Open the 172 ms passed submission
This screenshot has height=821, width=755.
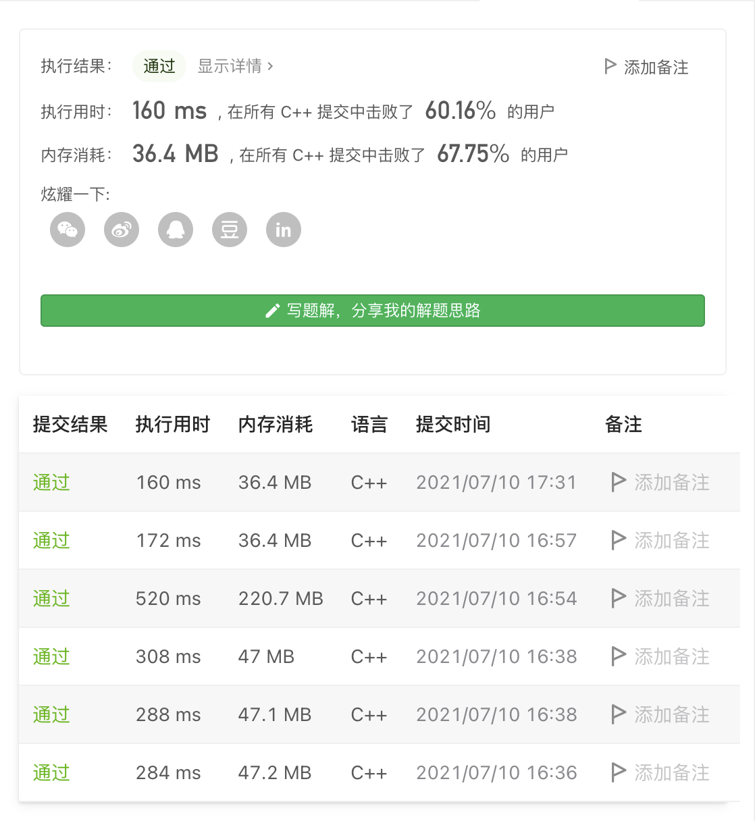click(x=51, y=540)
